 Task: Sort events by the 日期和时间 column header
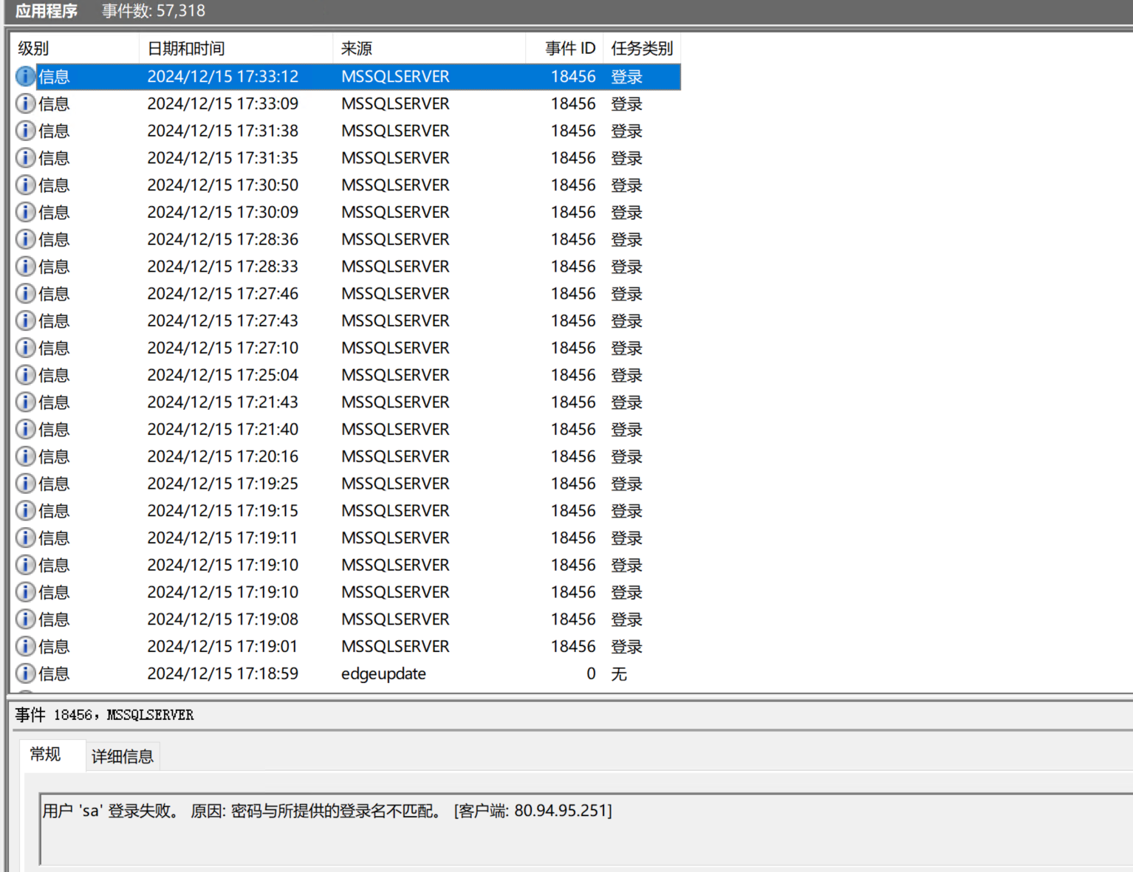click(236, 49)
